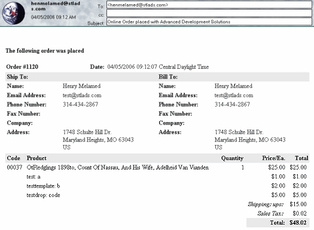Select Bill To street 1748 Schulte Hill Dr.
The width and height of the screenshot is (314, 230).
239,132
